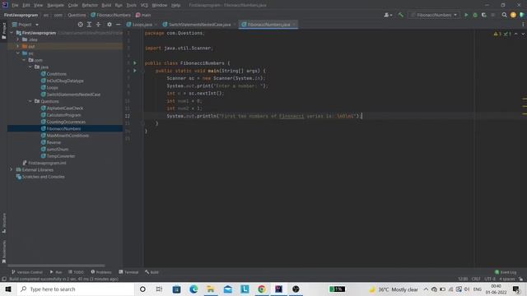Viewport: 527px width, 296px height.
Task: Open Event Log panel
Action: (506, 272)
